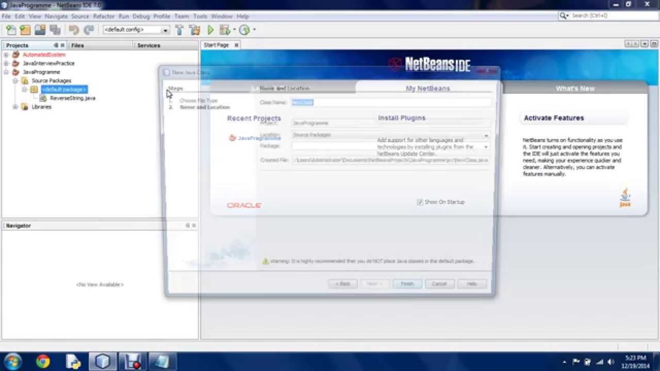Click the Cancel button in the dialog
Image resolution: width=660 pixels, height=371 pixels.
point(439,284)
